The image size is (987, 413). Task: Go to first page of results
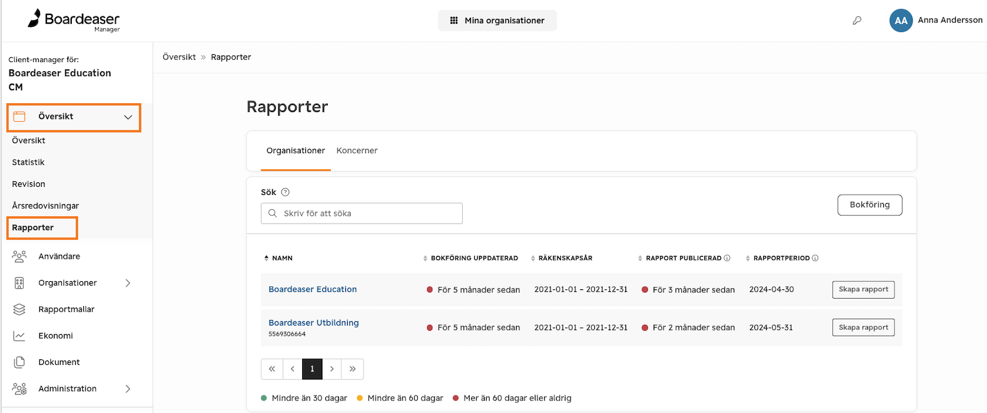[272, 369]
